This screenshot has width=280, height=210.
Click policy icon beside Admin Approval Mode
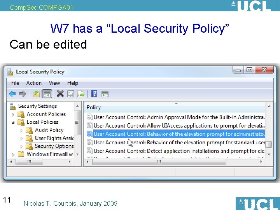(x=89, y=117)
